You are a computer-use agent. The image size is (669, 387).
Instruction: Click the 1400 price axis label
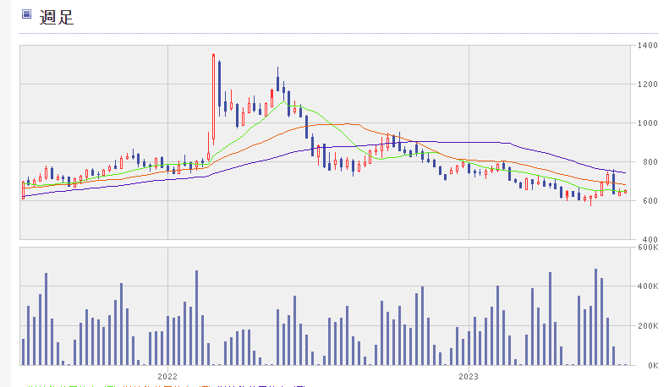coord(649,46)
